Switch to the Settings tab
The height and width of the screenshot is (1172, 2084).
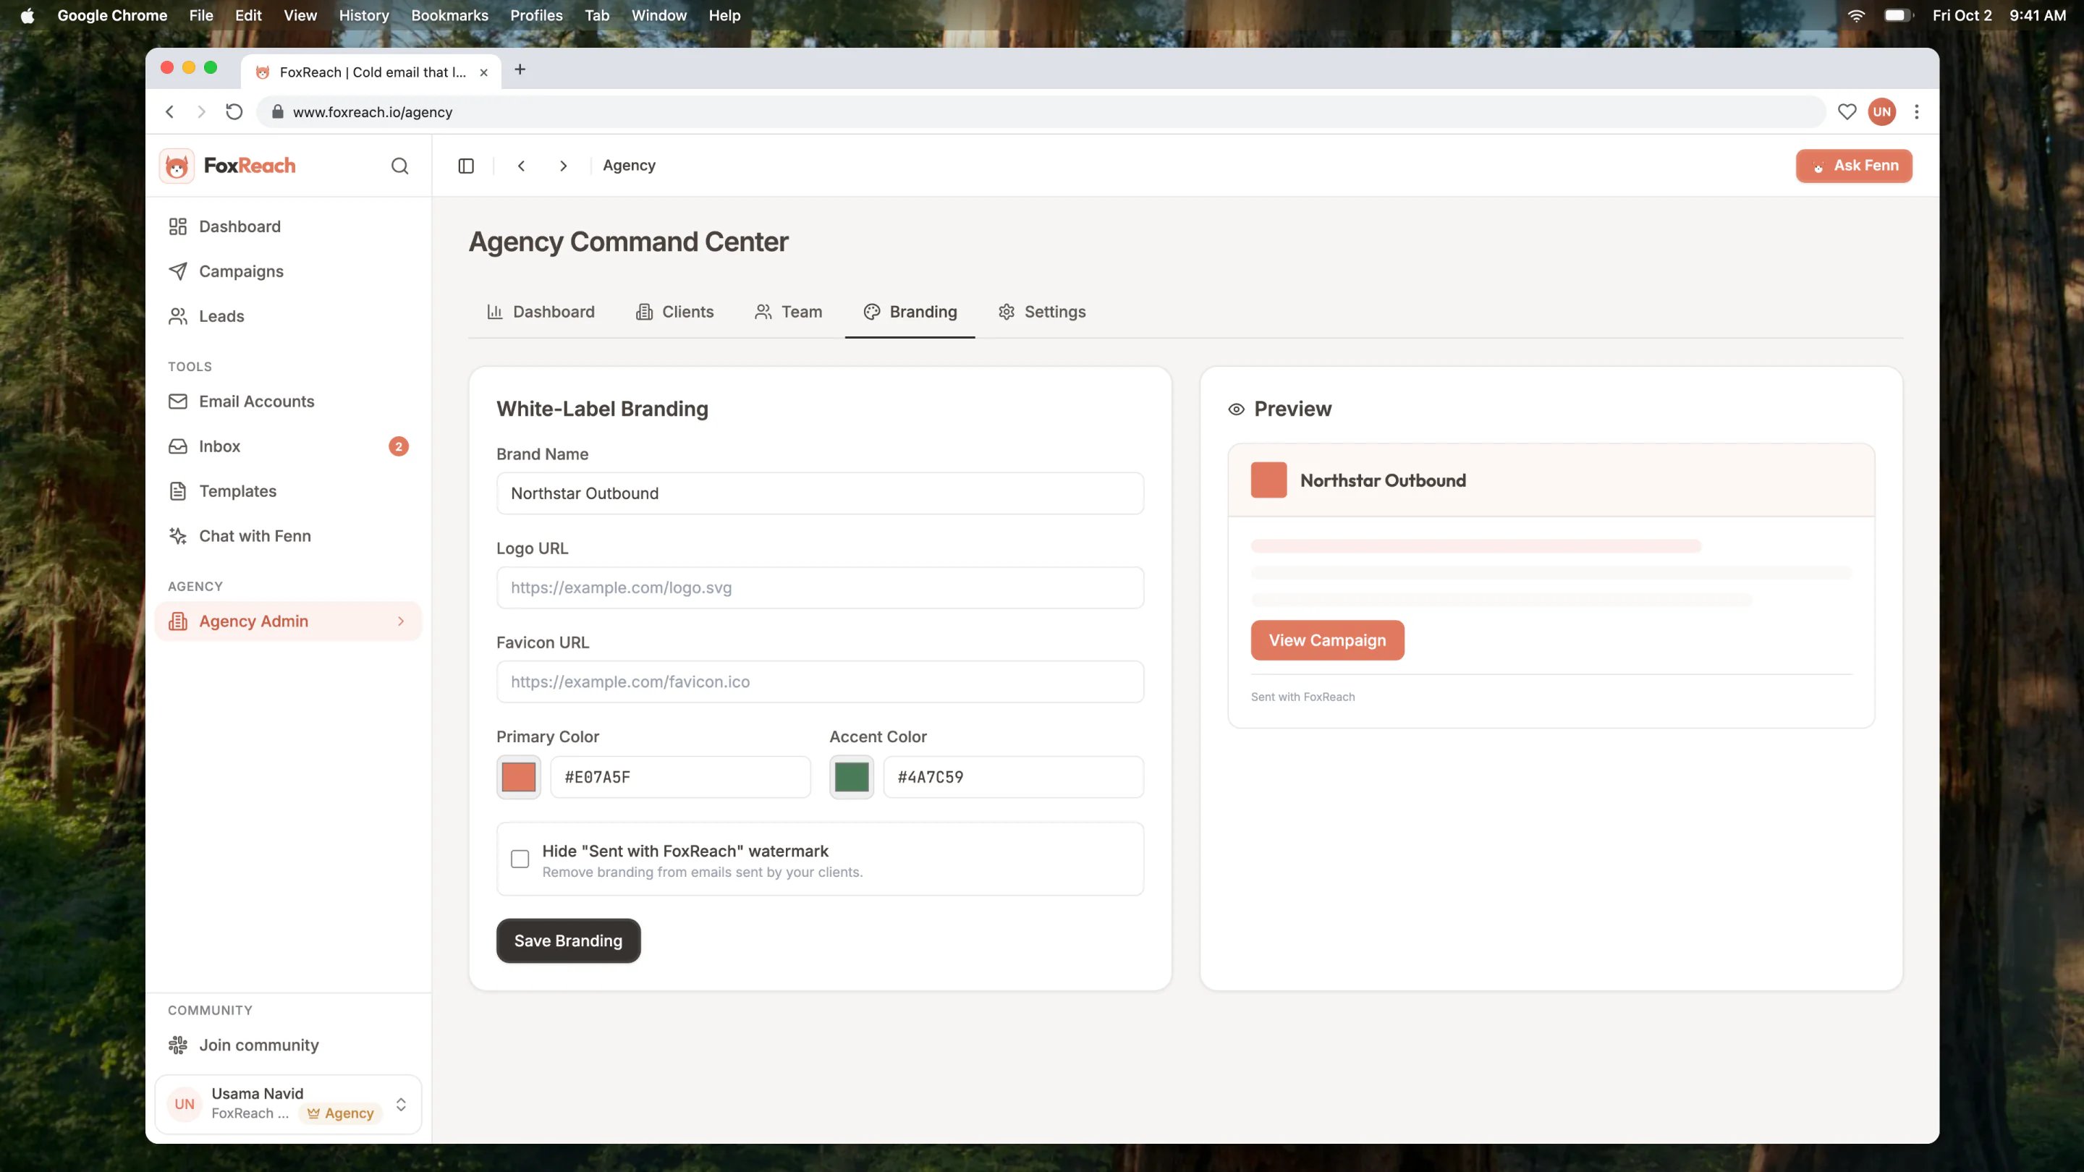tap(1042, 313)
